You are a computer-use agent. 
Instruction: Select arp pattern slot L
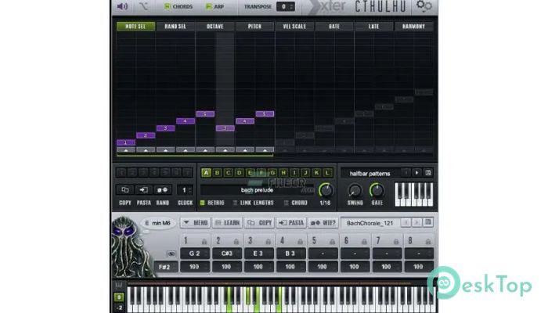pos(327,173)
